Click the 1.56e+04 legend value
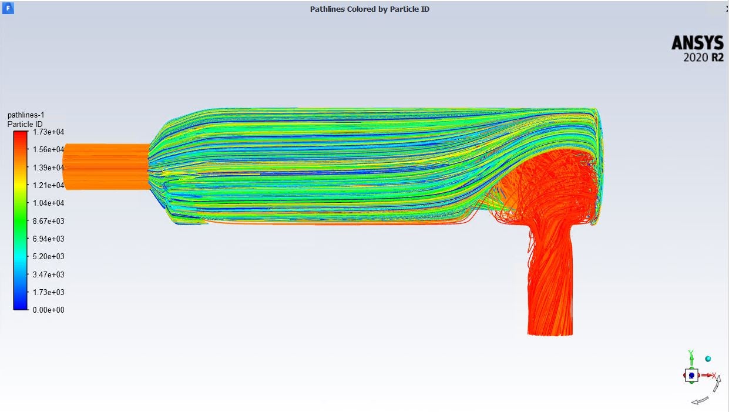The height and width of the screenshot is (412, 729). pos(49,150)
